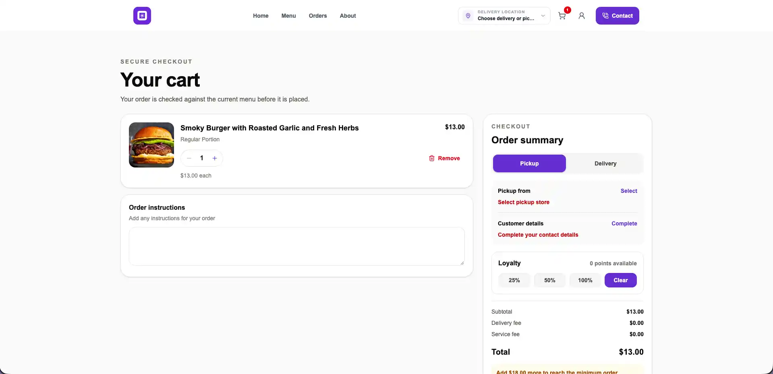Click Select link for pickup store
Viewport: 773px width, 374px height.
point(629,191)
